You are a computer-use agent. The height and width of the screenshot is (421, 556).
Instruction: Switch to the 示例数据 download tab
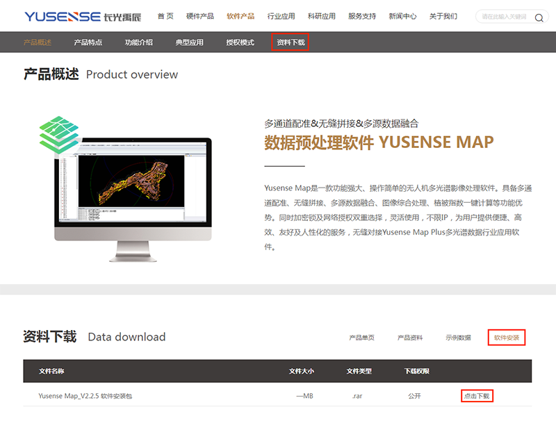tap(458, 338)
